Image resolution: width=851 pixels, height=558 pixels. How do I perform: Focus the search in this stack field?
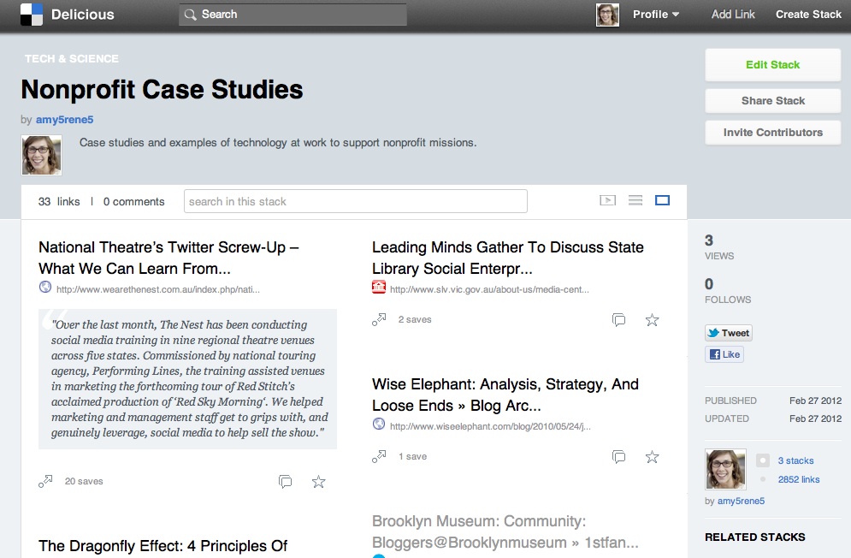pos(356,201)
